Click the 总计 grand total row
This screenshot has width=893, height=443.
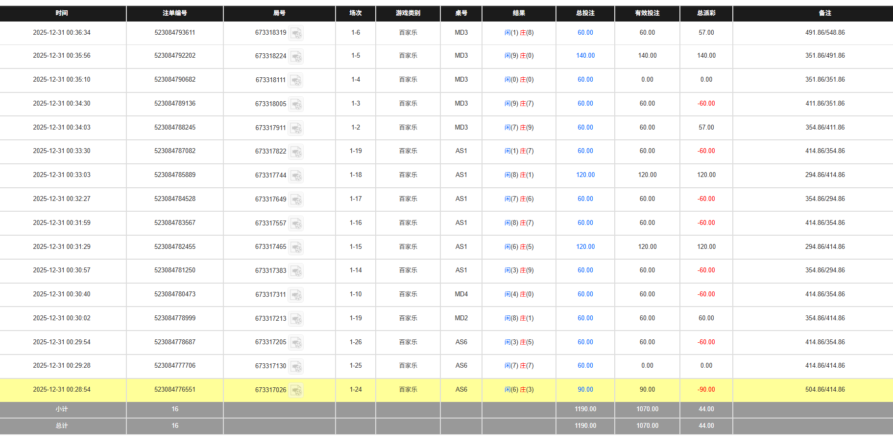(x=63, y=426)
